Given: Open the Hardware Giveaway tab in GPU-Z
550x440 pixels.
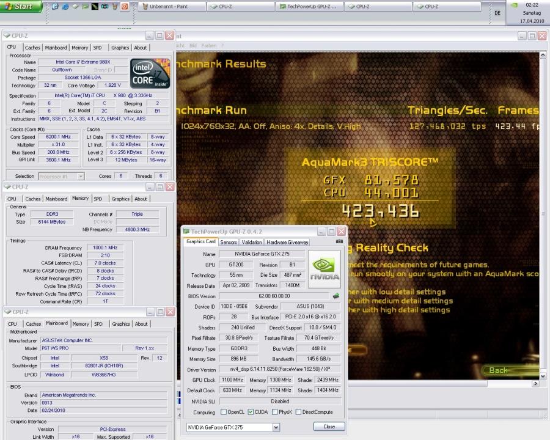Looking at the screenshot, I should pyautogui.click(x=287, y=242).
